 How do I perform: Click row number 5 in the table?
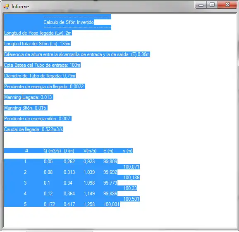coord(25,204)
